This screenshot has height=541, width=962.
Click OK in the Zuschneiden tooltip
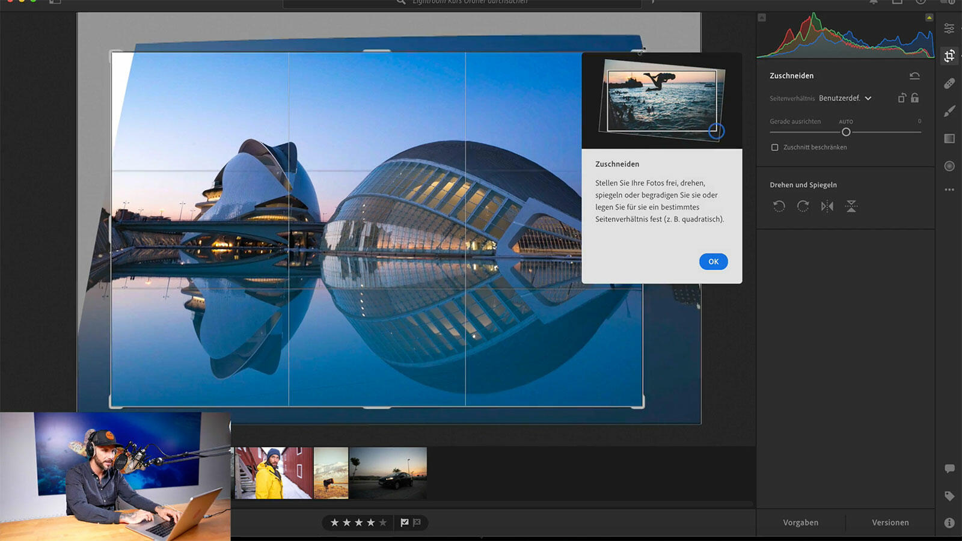click(x=713, y=261)
